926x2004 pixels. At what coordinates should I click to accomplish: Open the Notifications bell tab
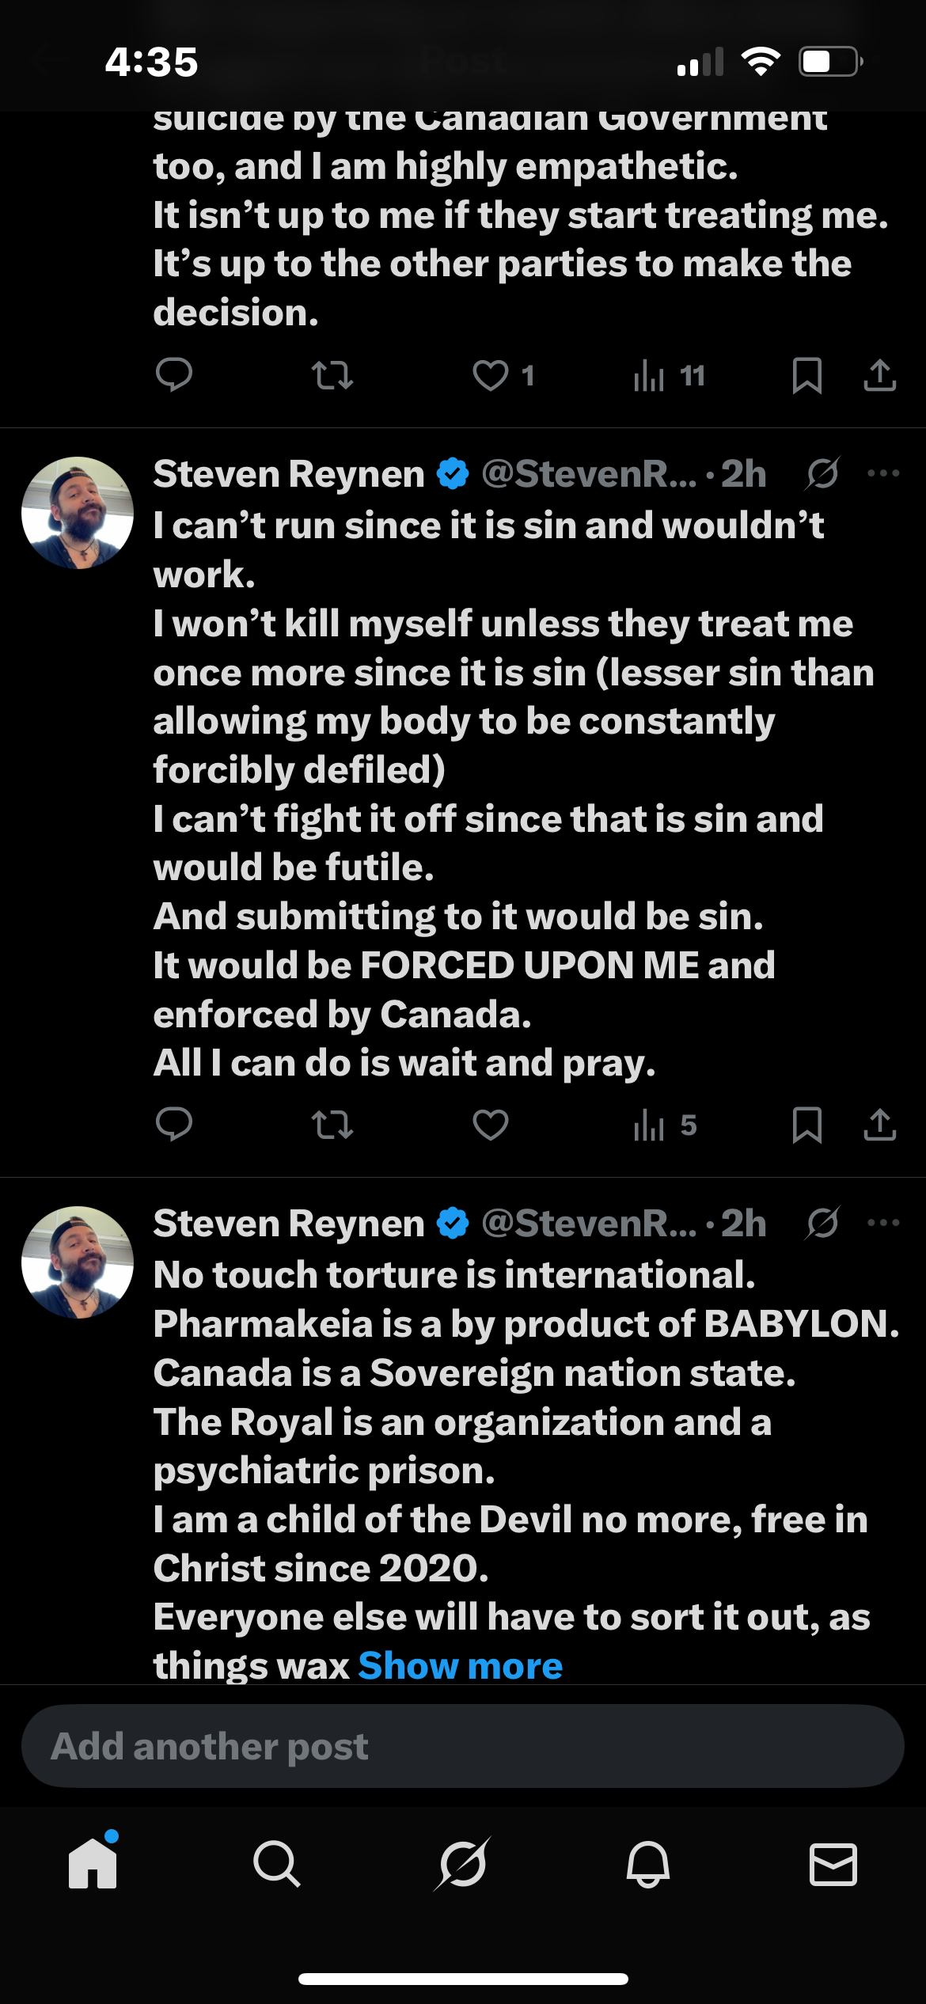tap(648, 1863)
